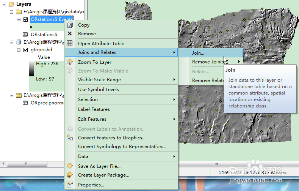Click the 'Low : 97' legend label

point(45,79)
